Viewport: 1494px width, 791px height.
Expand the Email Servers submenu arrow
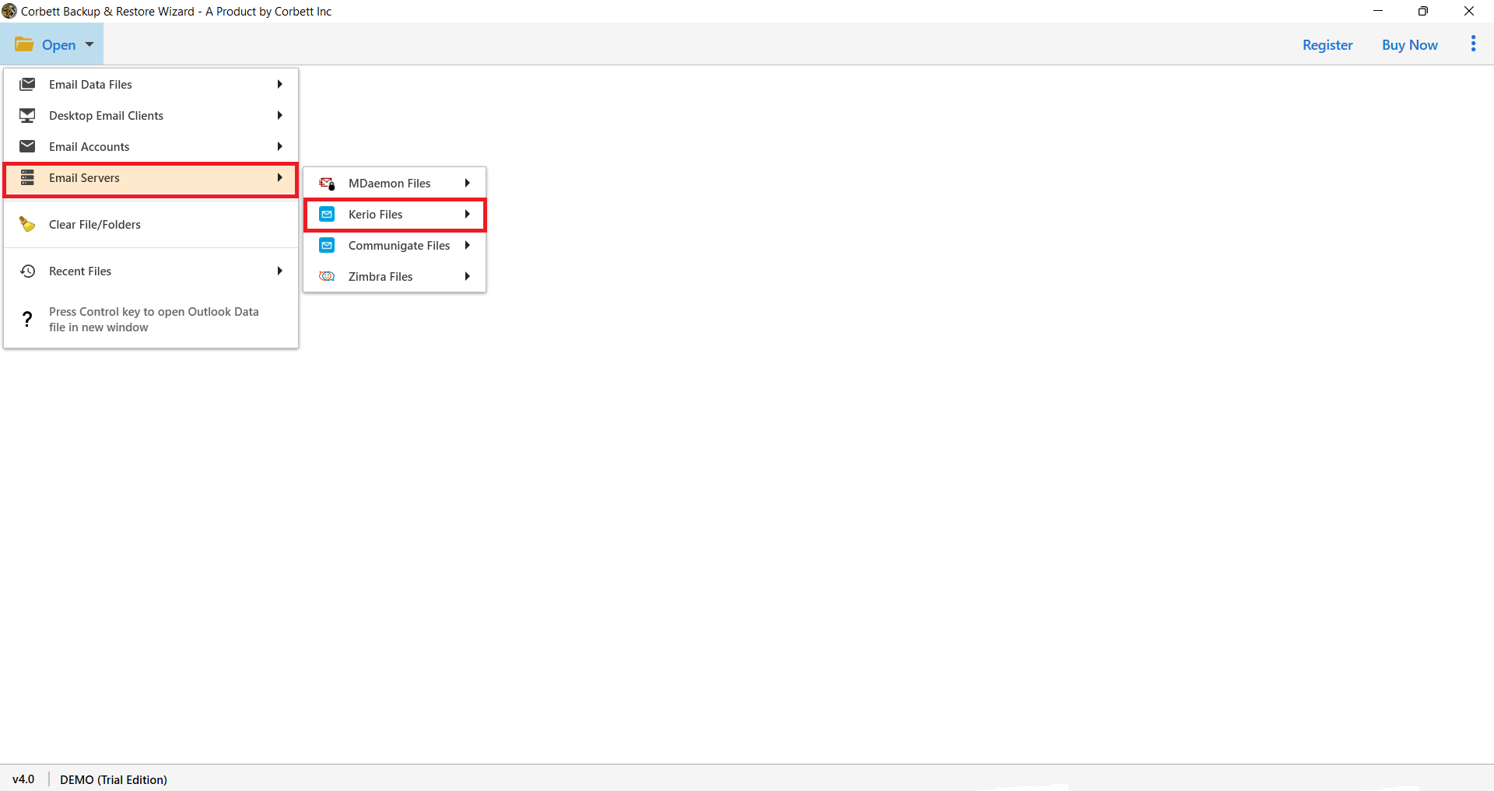tap(279, 177)
